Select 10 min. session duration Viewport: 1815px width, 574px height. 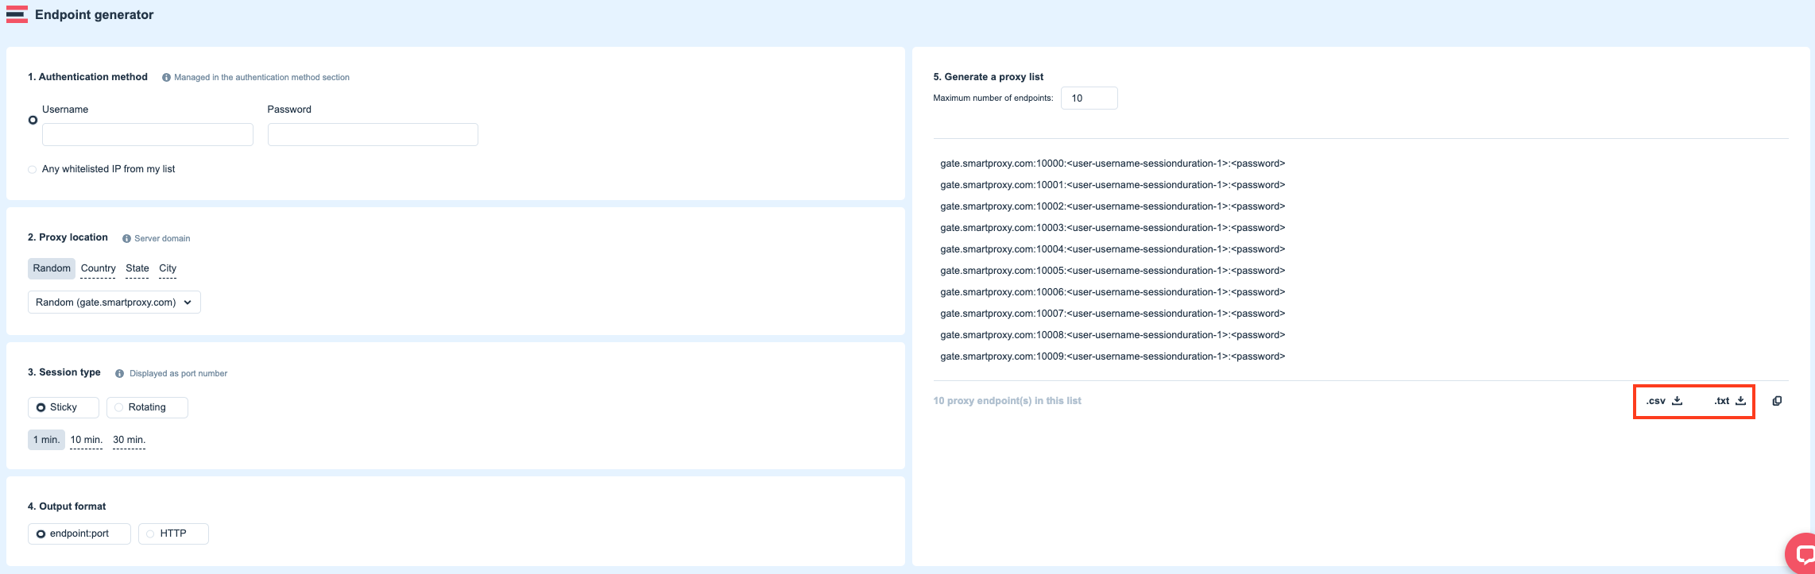(x=87, y=440)
